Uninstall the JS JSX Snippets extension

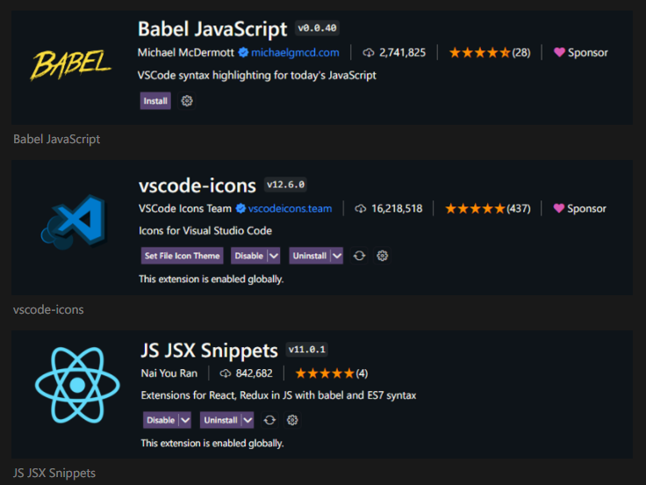click(x=220, y=420)
